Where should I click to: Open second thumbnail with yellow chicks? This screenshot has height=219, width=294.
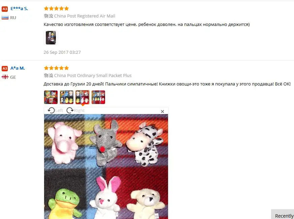pyautogui.click(x=67, y=97)
